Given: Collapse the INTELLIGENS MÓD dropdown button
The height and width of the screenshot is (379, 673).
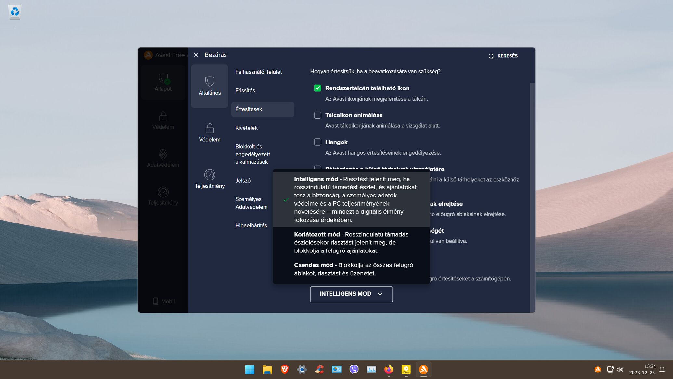Looking at the screenshot, I should click(351, 294).
